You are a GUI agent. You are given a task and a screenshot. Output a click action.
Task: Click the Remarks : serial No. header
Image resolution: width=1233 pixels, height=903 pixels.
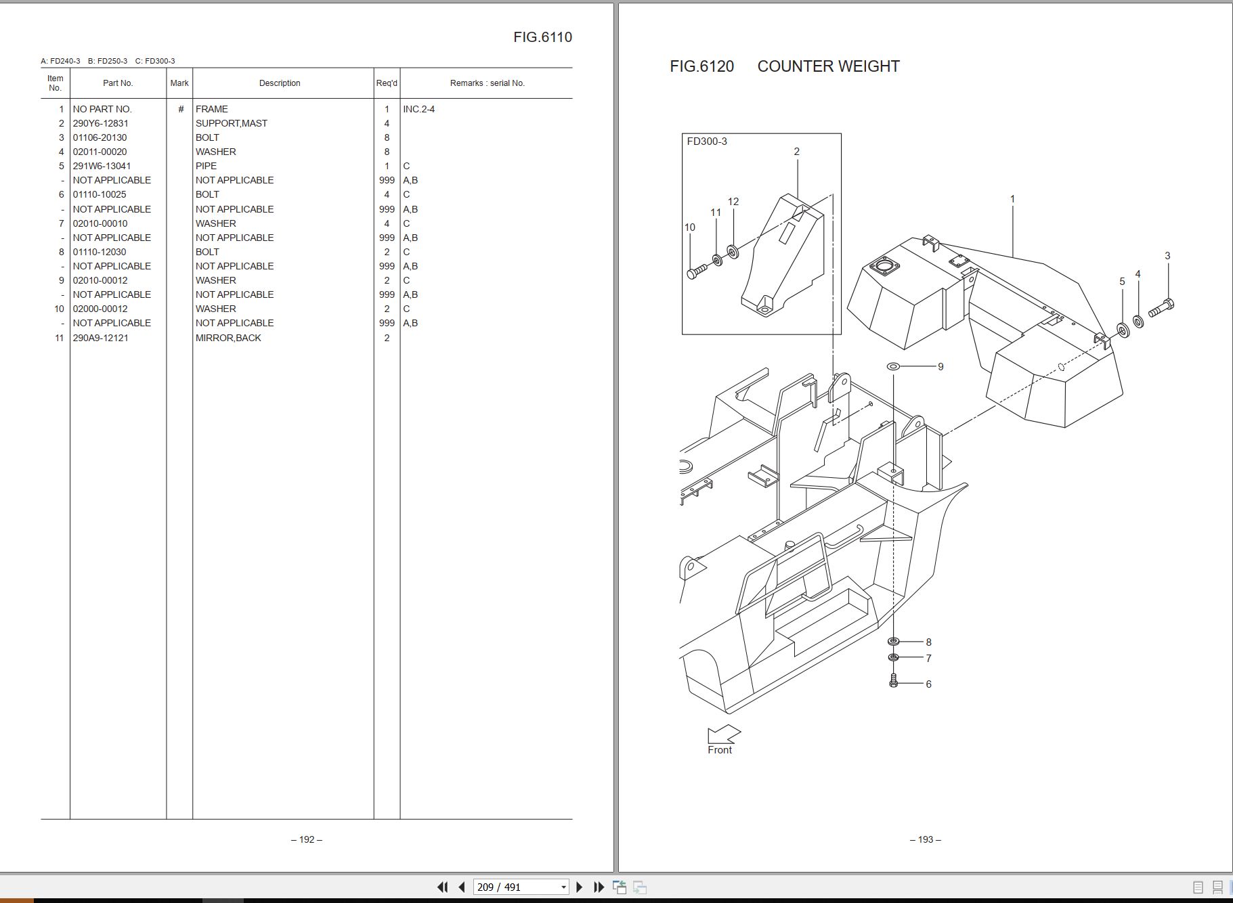[x=487, y=83]
